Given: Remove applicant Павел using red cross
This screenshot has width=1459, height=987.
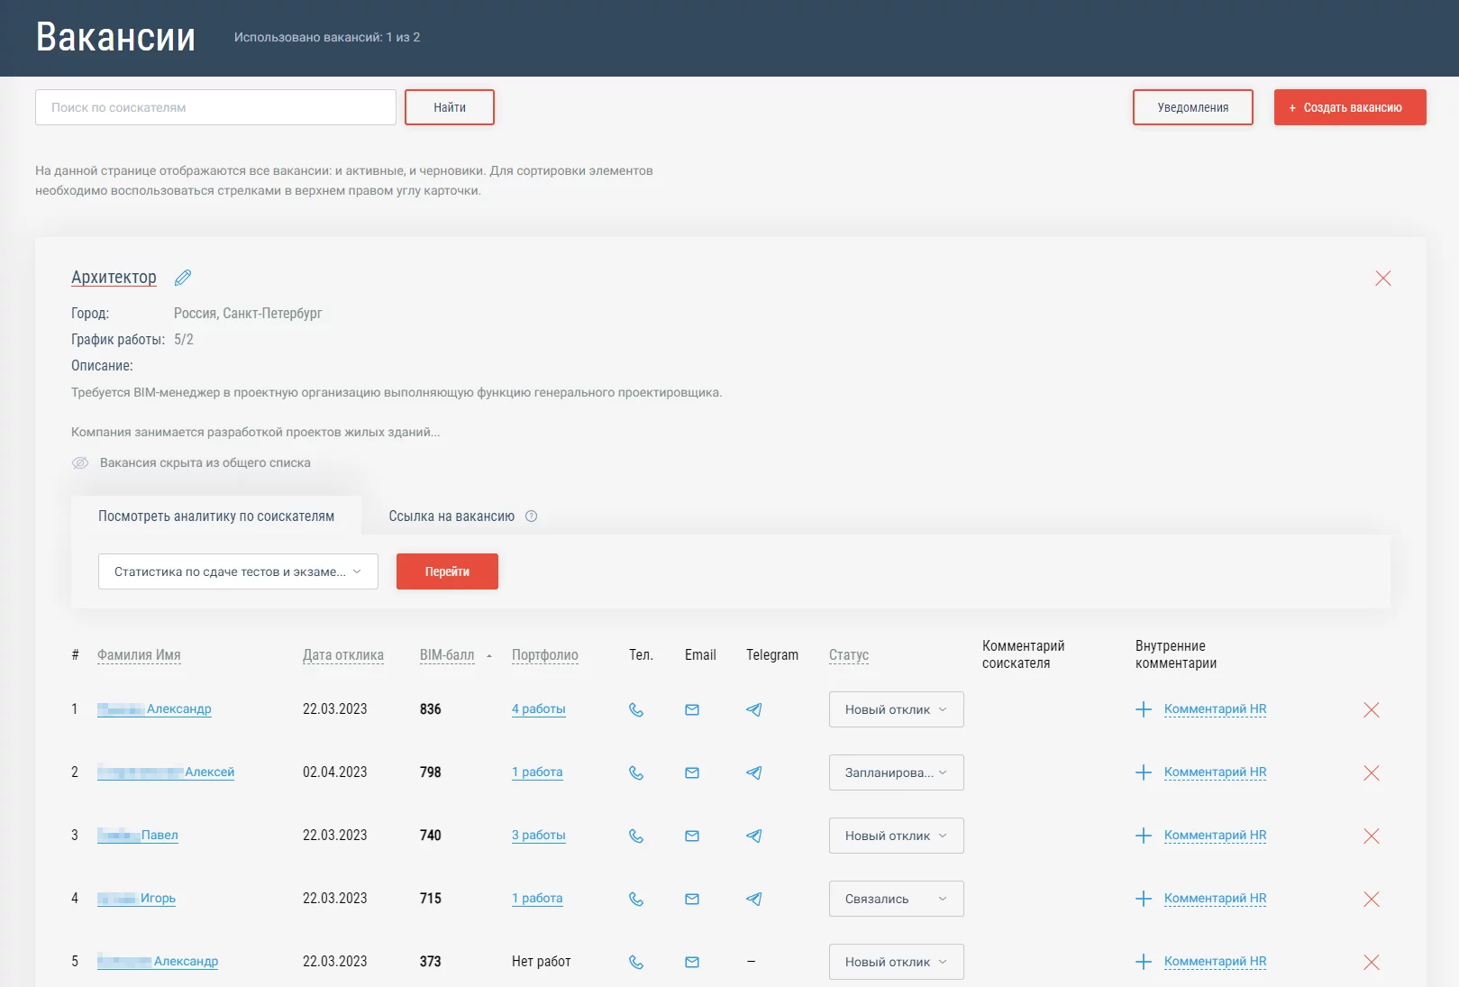Looking at the screenshot, I should [1372, 836].
